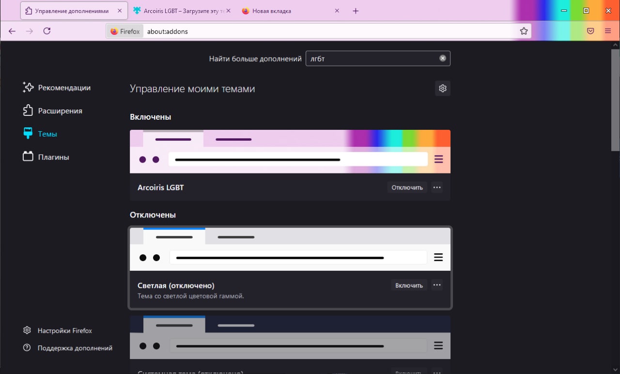620x374 pixels.
Task: Click the Светлая (отключено) theme name
Action: 176,285
